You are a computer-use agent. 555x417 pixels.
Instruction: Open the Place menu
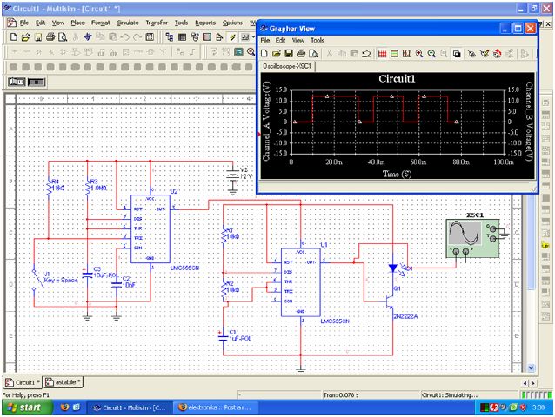(x=78, y=22)
